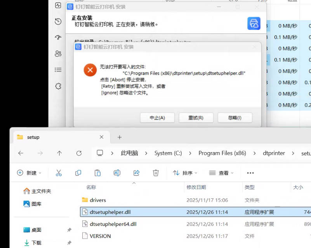Viewport: 311px width, 248px height.
Task: Open Task Manager Details list icon
Action: click(58, 70)
